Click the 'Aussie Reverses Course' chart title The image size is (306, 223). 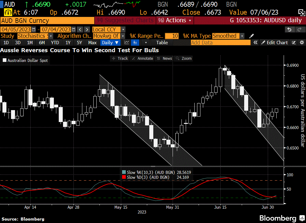[x=80, y=50]
